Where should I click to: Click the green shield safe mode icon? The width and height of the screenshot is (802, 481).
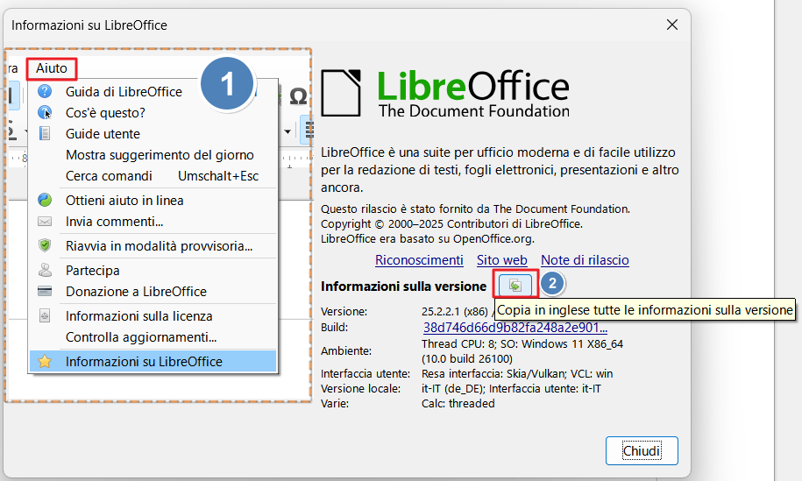coord(46,246)
